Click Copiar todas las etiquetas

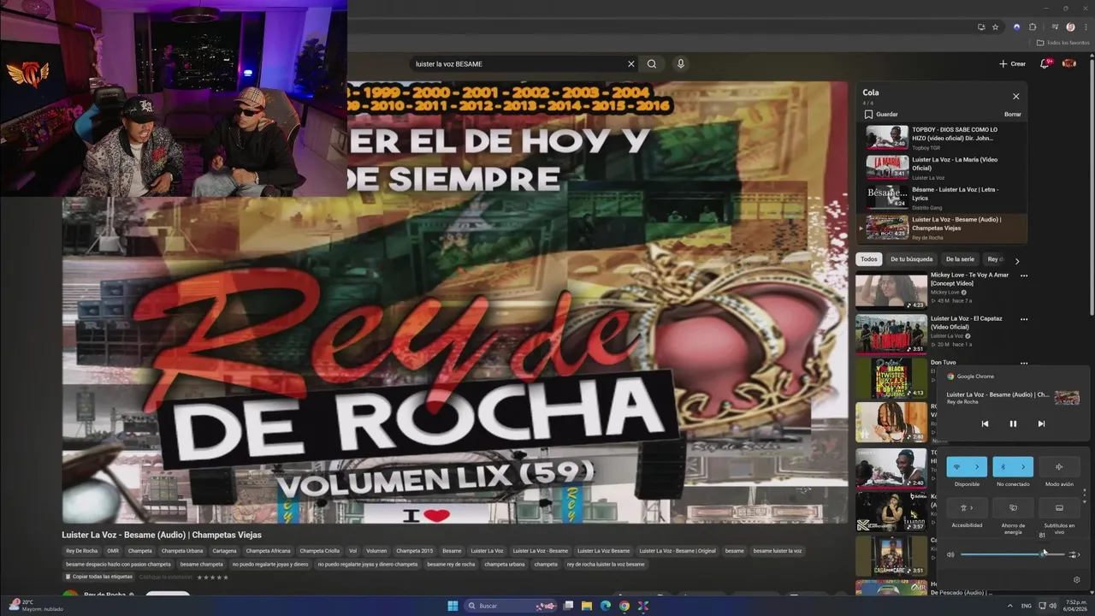pos(99,577)
